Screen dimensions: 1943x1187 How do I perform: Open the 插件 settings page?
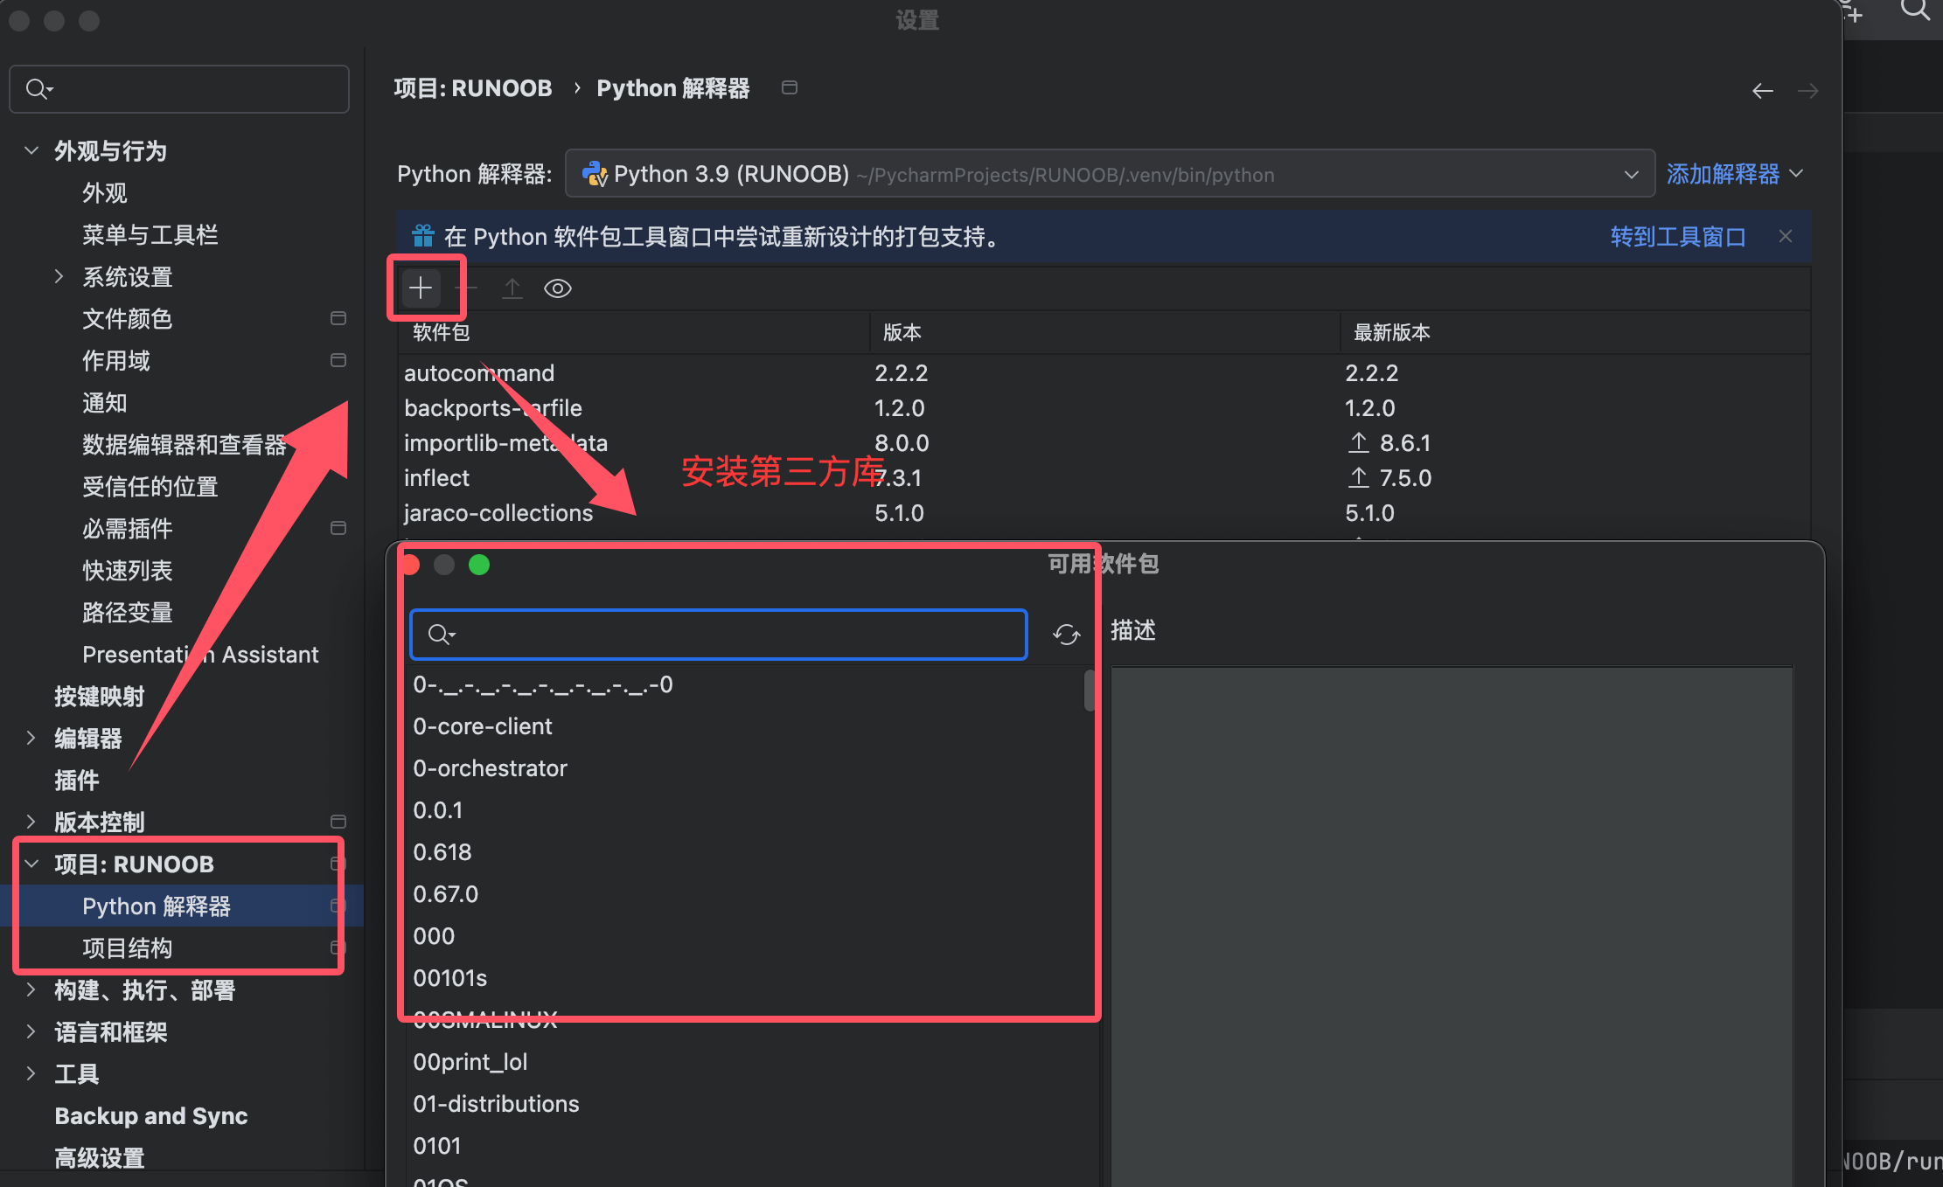(x=77, y=780)
